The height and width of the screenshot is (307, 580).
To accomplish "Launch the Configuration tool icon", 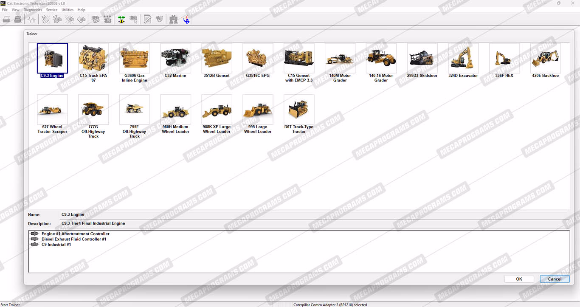I will pyautogui.click(x=107, y=19).
